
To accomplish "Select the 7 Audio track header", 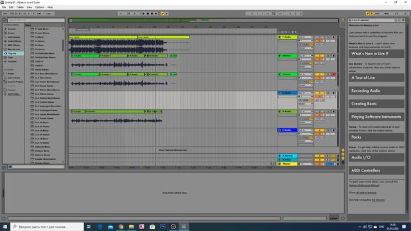I will click(288, 37).
